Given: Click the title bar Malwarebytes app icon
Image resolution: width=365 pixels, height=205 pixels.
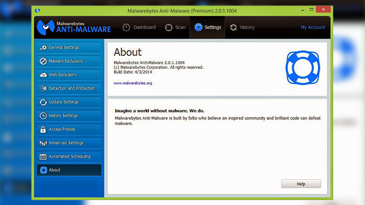Looking at the screenshot, I should [37, 11].
